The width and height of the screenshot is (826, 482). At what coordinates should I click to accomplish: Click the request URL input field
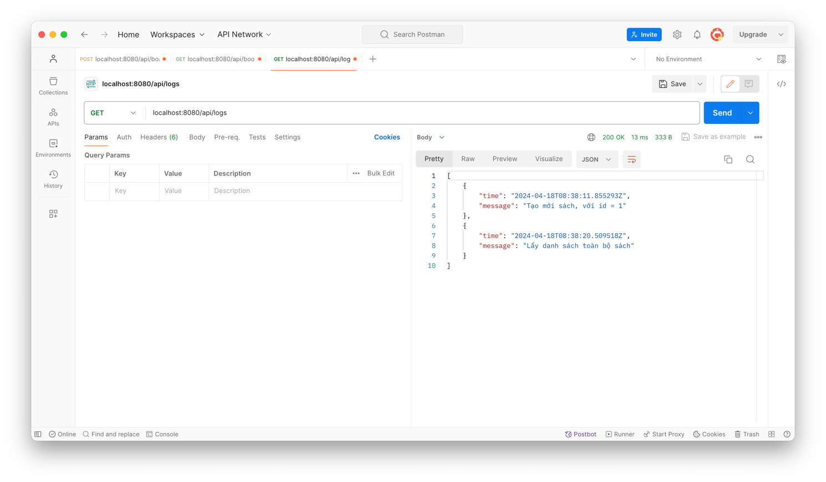click(422, 113)
